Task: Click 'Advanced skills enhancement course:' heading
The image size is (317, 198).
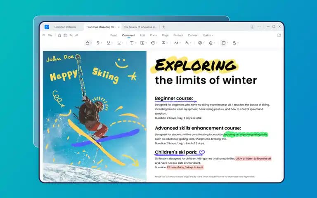Action: pyautogui.click(x=198, y=128)
